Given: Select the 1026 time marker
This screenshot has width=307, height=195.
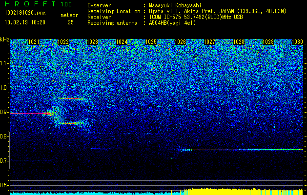Looking at the screenshot, I should 180,42.
